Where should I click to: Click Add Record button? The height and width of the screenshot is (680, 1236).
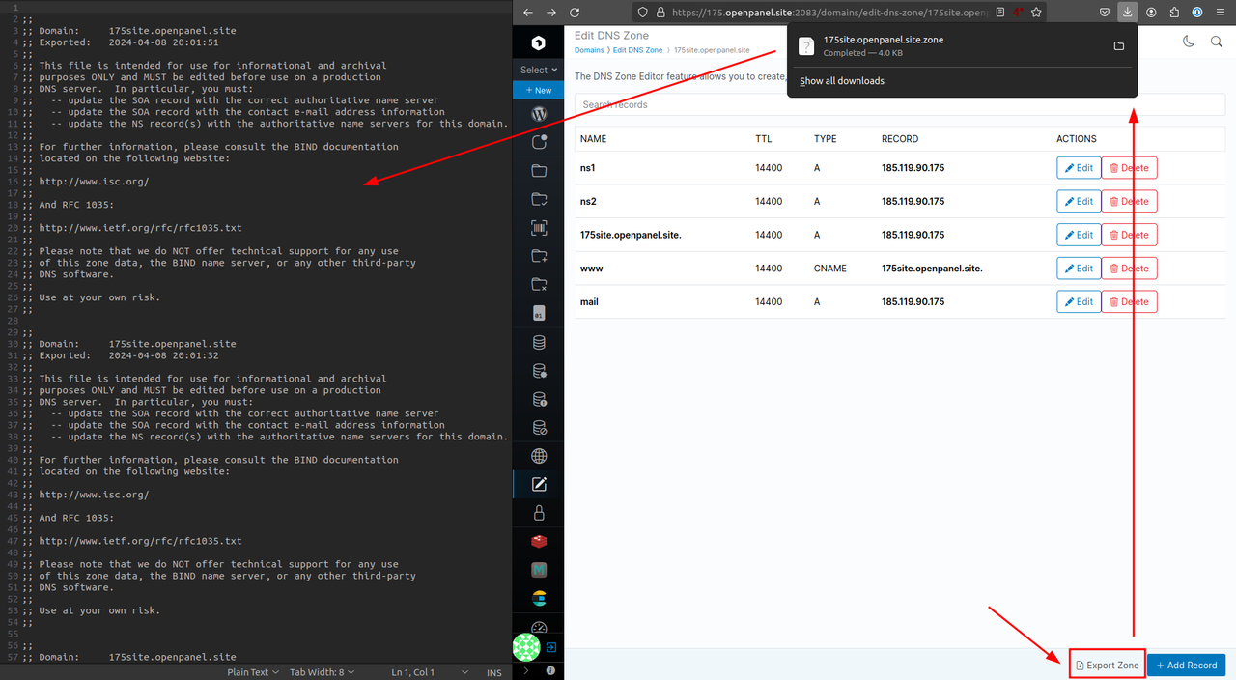coord(1187,666)
